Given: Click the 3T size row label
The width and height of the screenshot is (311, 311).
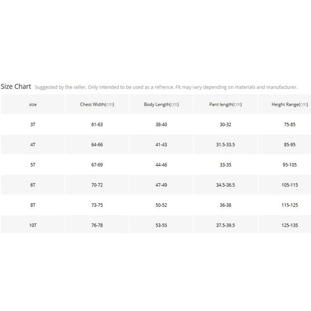Looking at the screenshot, I should [33, 124].
